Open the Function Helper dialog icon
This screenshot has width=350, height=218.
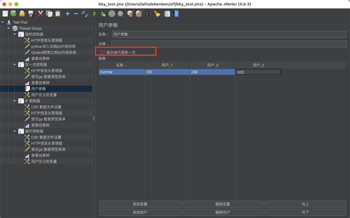click(x=167, y=14)
